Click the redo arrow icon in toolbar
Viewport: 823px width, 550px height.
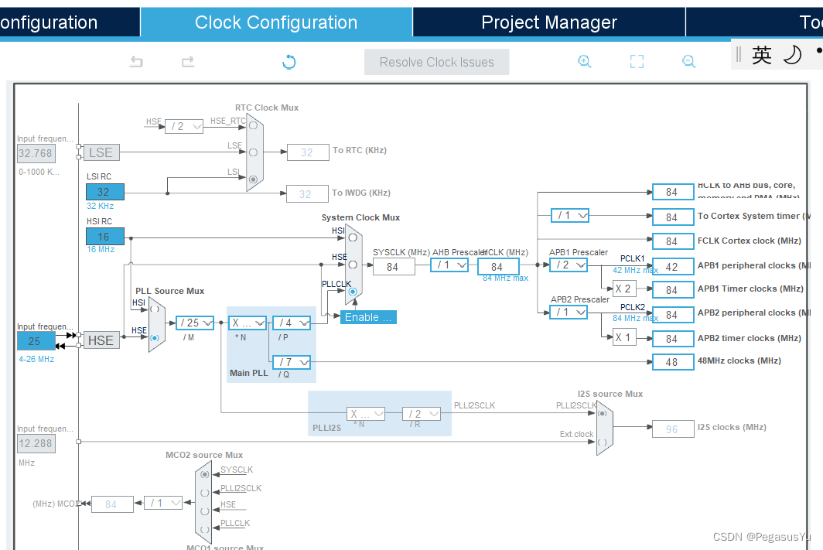[187, 62]
